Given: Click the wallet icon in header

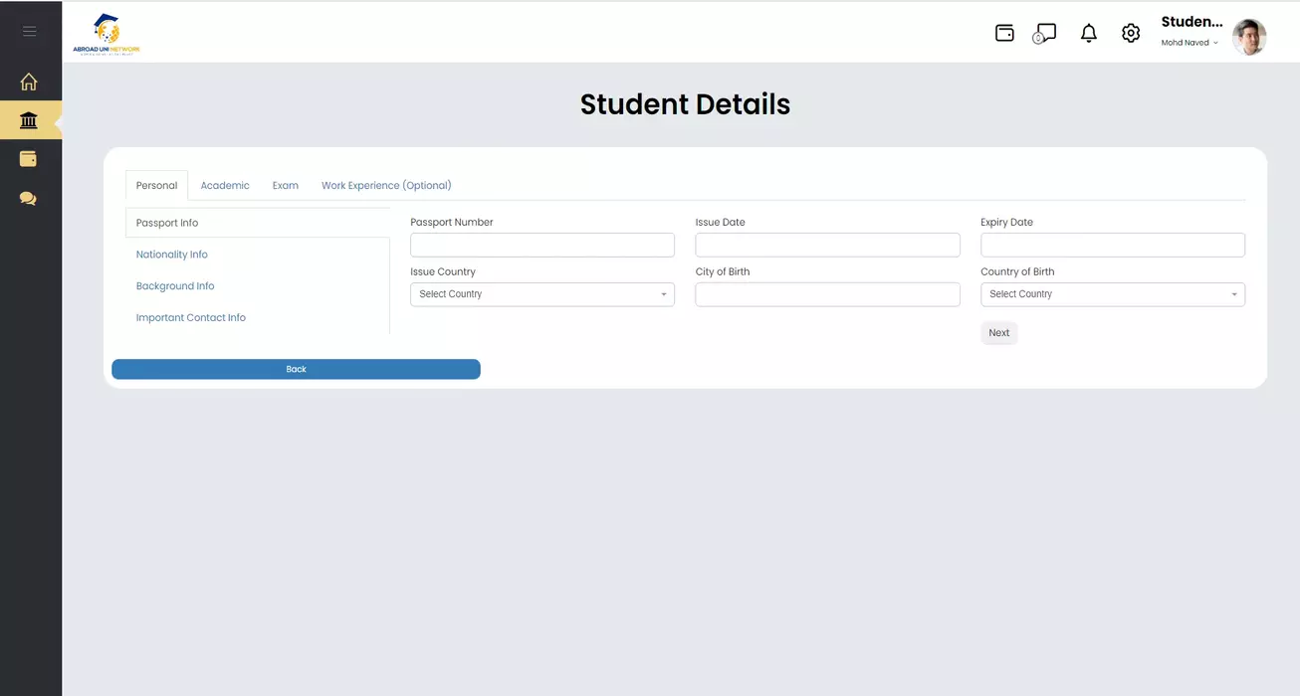Looking at the screenshot, I should [1004, 33].
